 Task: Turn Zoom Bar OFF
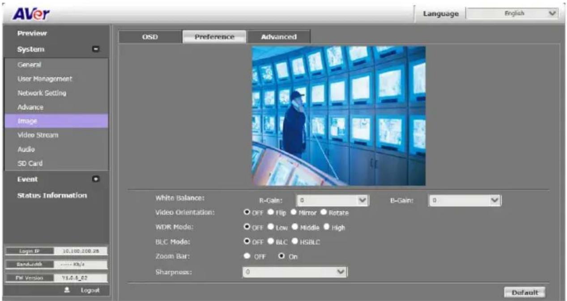(x=247, y=256)
